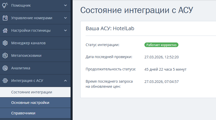The height and width of the screenshot is (120, 216).
Task: Open Основные настройки submenu item
Action: tap(35, 103)
